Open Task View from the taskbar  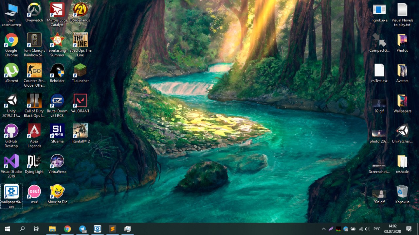[x=37, y=229]
